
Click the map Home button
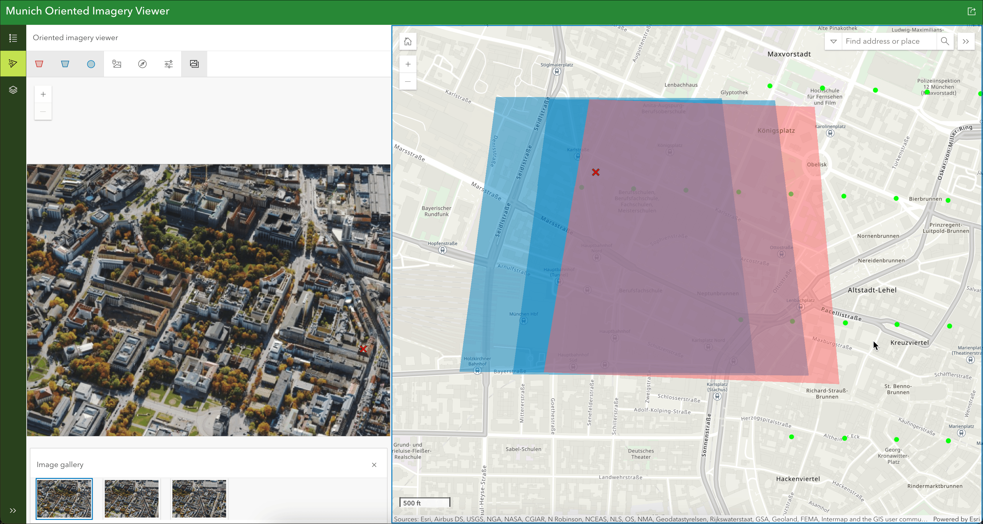tap(408, 41)
